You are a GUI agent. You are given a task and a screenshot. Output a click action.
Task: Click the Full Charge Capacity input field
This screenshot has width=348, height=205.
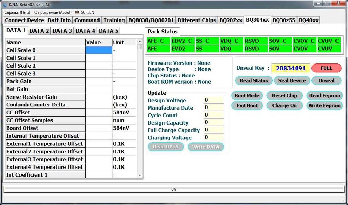(214, 130)
